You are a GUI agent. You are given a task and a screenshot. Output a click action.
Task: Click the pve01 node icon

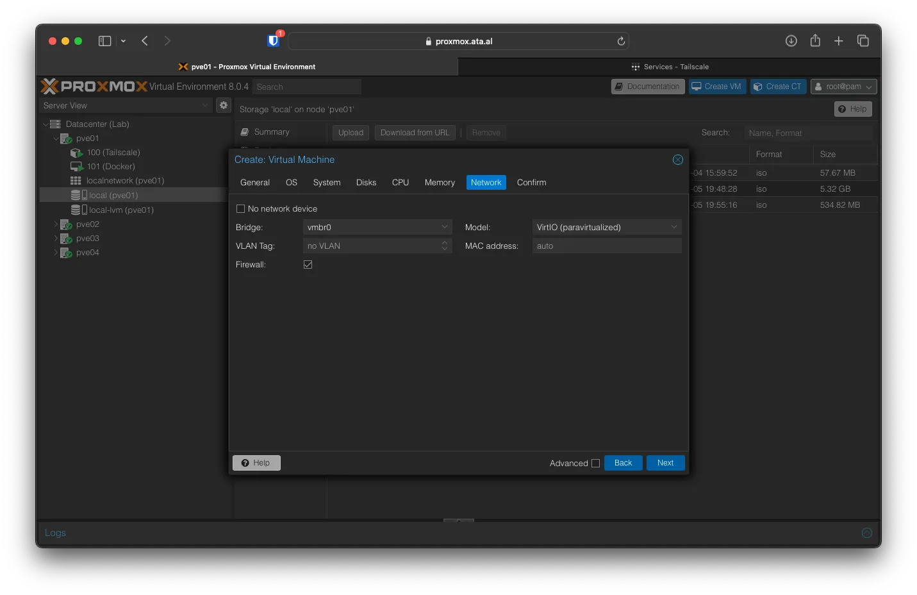[66, 138]
